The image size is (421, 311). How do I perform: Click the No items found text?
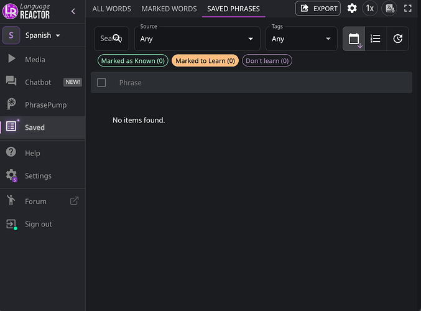pos(139,120)
